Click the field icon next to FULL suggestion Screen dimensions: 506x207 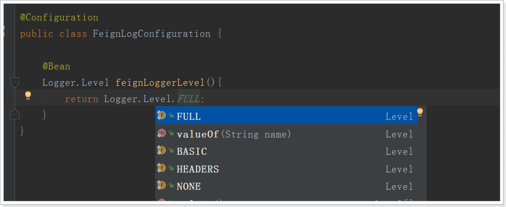162,116
